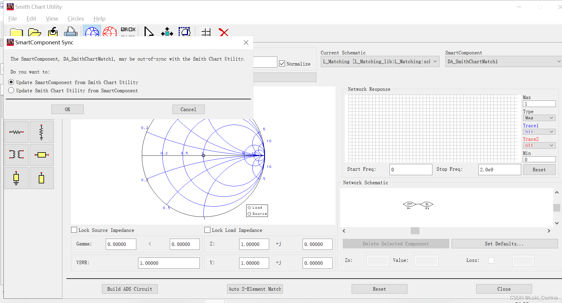Screen dimensions: 562x303
Task: Enable Lock Load Impedance checkbox
Action: [x=207, y=230]
